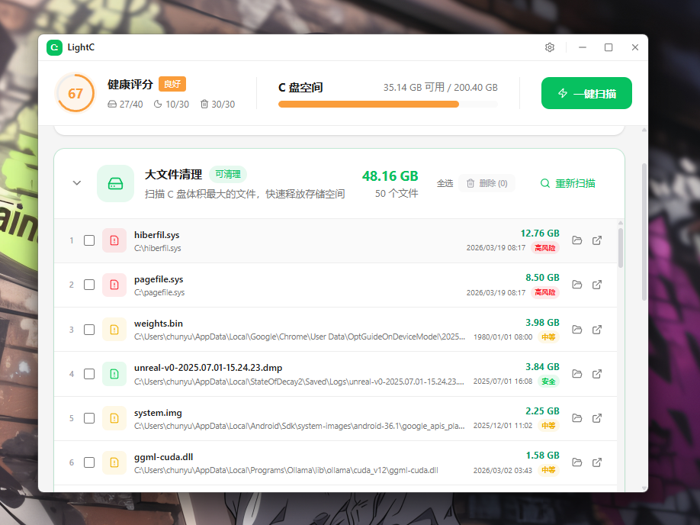
Task: Click the system.img file name
Action: click(x=158, y=413)
